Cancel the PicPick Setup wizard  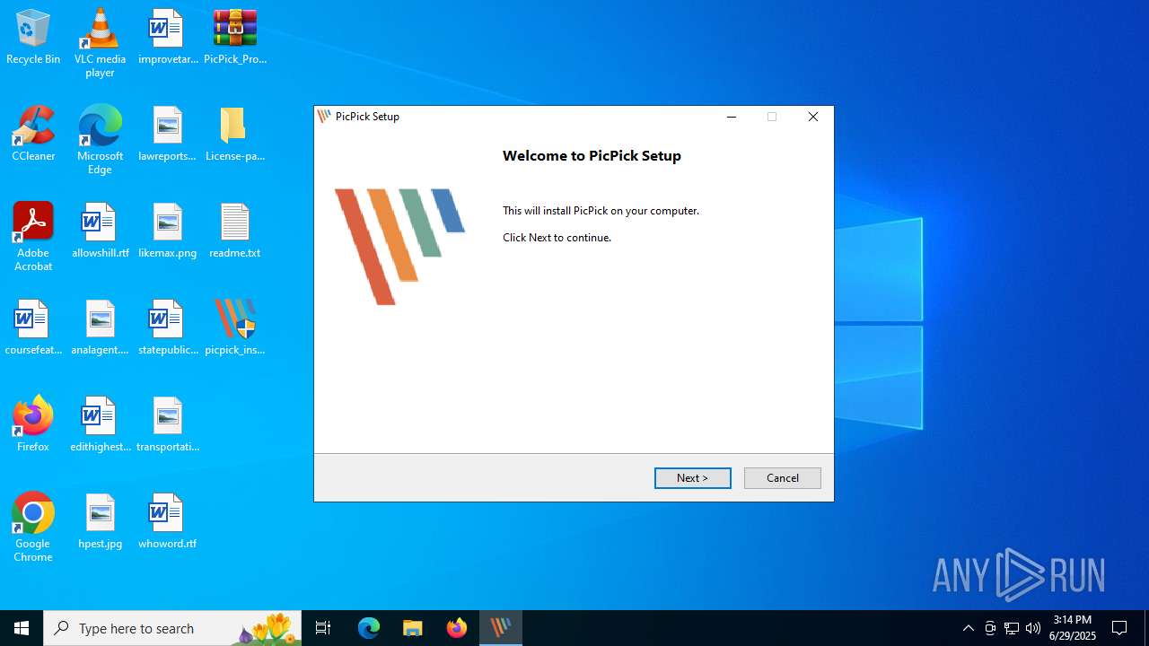point(782,478)
